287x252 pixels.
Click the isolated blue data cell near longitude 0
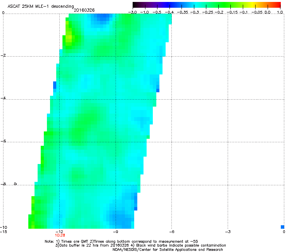(282, 227)
